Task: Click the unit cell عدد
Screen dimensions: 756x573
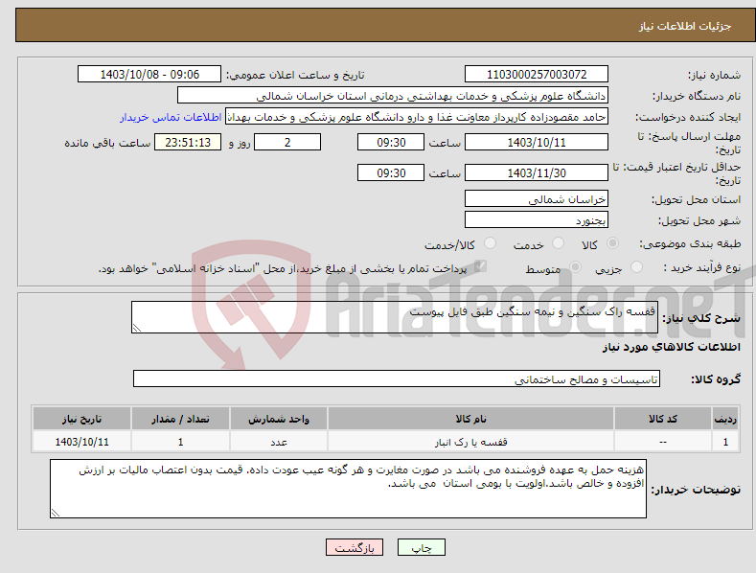Action: click(279, 442)
